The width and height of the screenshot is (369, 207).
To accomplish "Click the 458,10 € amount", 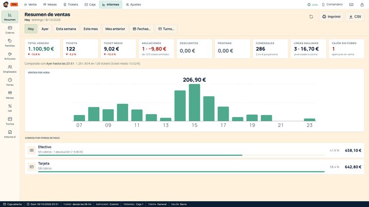I will pyautogui.click(x=353, y=150).
